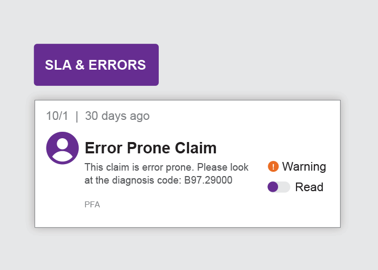This screenshot has height=270, width=378.
Task: Click the 10/1 date stamp
Action: (x=57, y=116)
